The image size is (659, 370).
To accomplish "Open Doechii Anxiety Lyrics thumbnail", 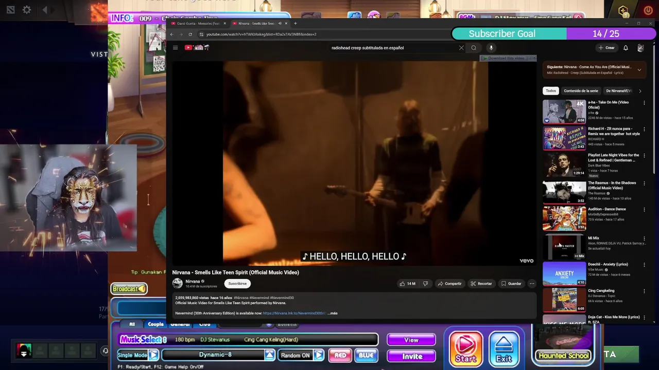I will click(564, 273).
